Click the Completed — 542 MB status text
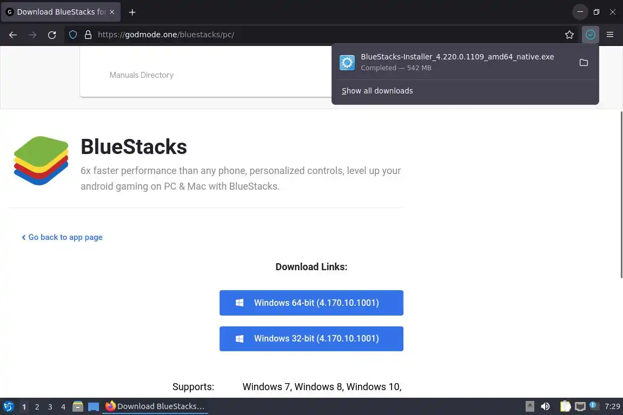The image size is (623, 415). pyautogui.click(x=396, y=68)
